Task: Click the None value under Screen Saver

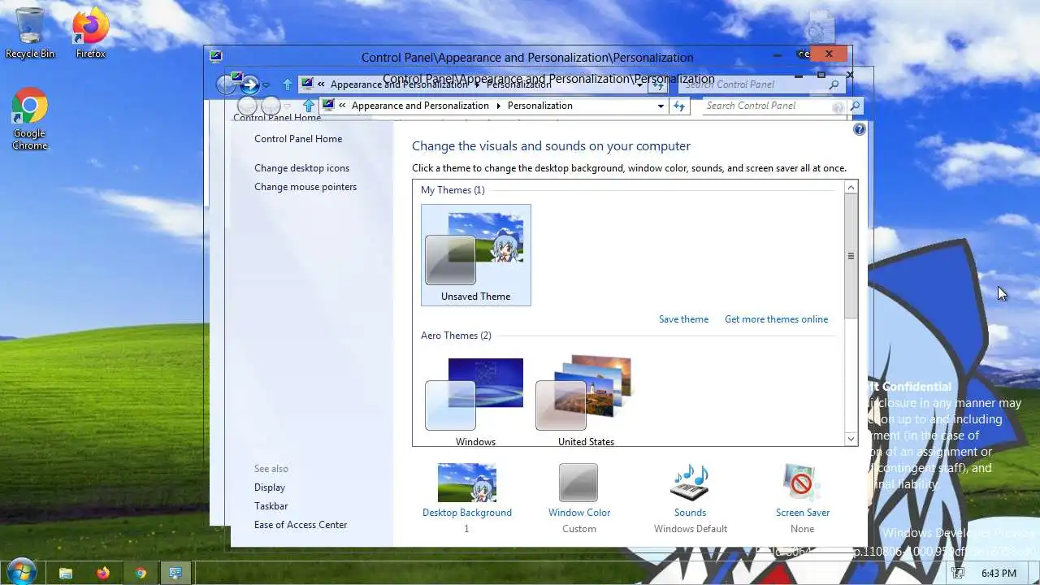Action: coord(803,529)
